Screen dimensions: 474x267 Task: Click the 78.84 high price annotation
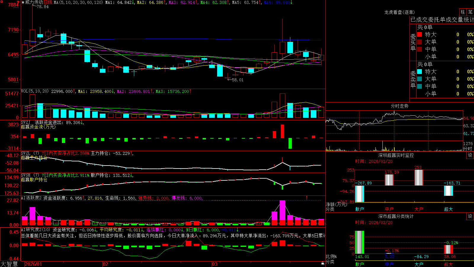click(x=43, y=7)
